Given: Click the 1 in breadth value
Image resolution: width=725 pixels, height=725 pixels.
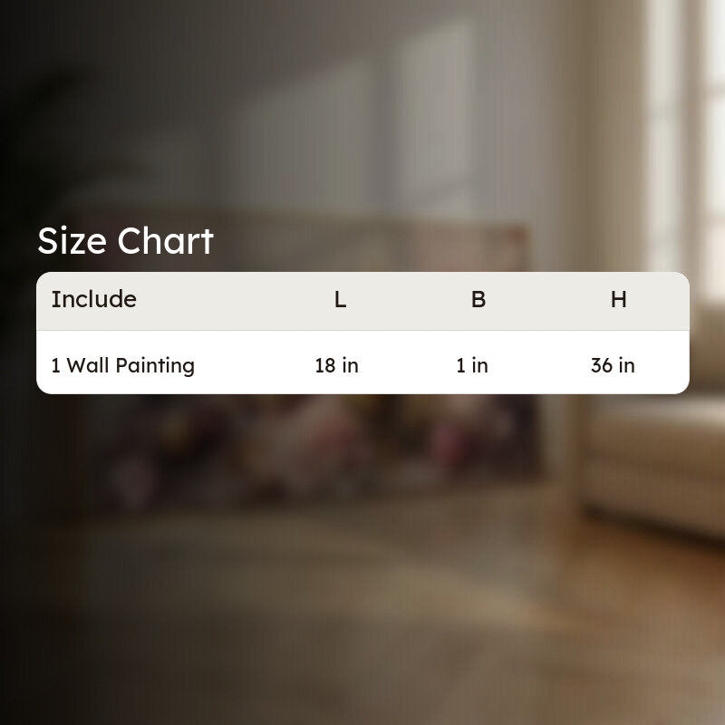Looking at the screenshot, I should pos(472,366).
